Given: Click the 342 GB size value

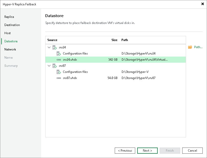Looking at the screenshot, I should point(113,60).
